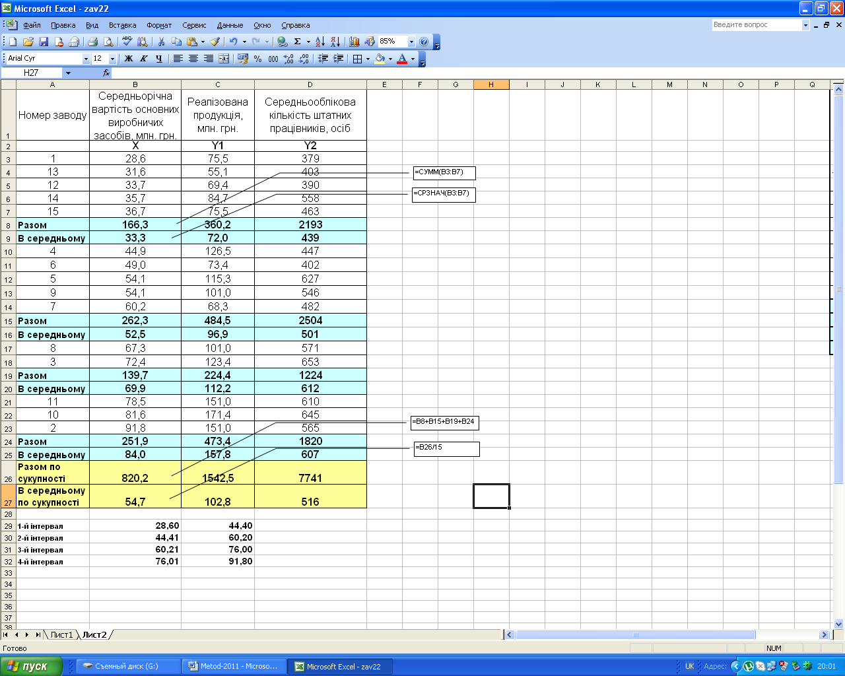
Task: Open the Файл menu
Action: pyautogui.click(x=32, y=25)
